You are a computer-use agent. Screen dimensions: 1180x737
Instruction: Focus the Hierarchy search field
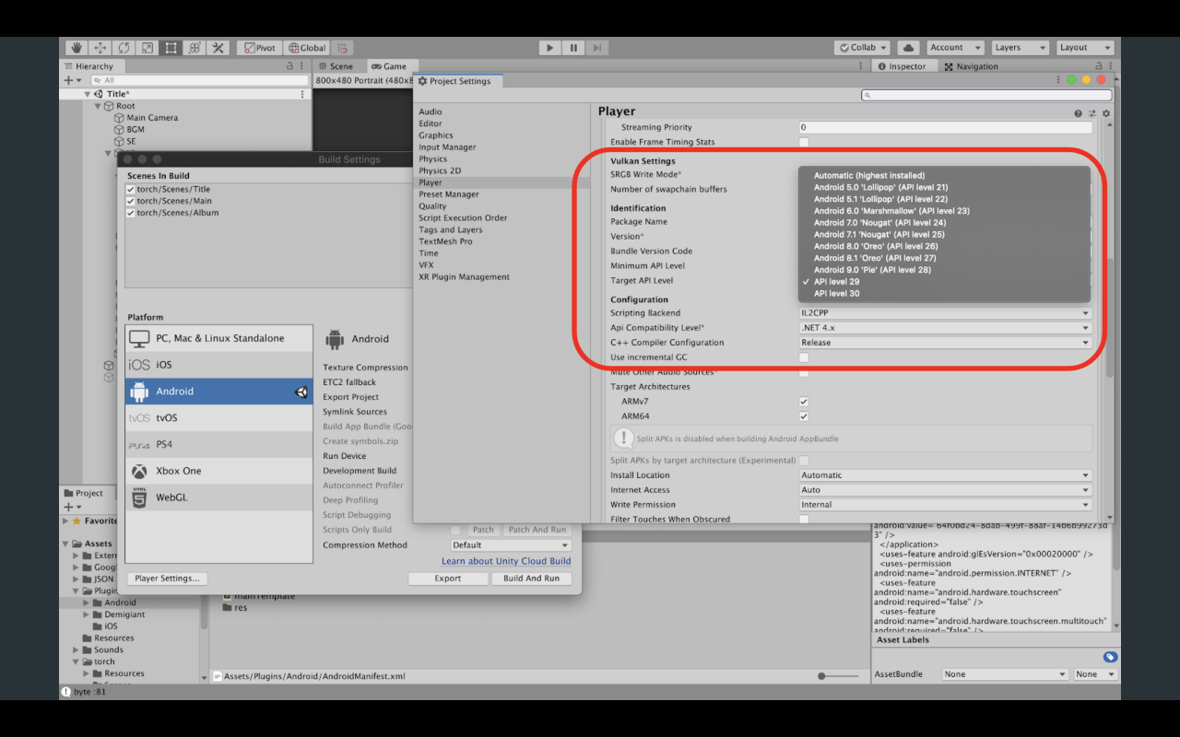tap(198, 80)
